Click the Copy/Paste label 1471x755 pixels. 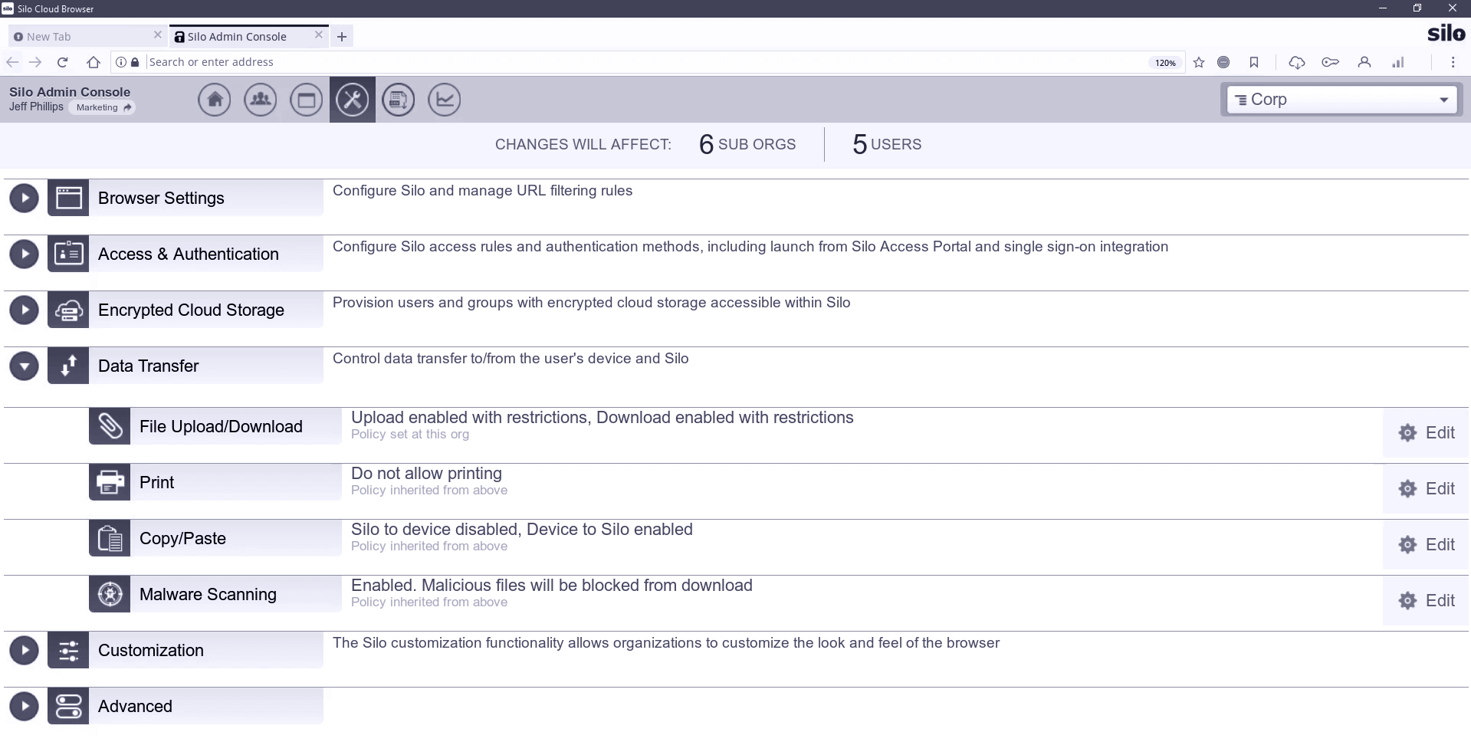tap(182, 538)
